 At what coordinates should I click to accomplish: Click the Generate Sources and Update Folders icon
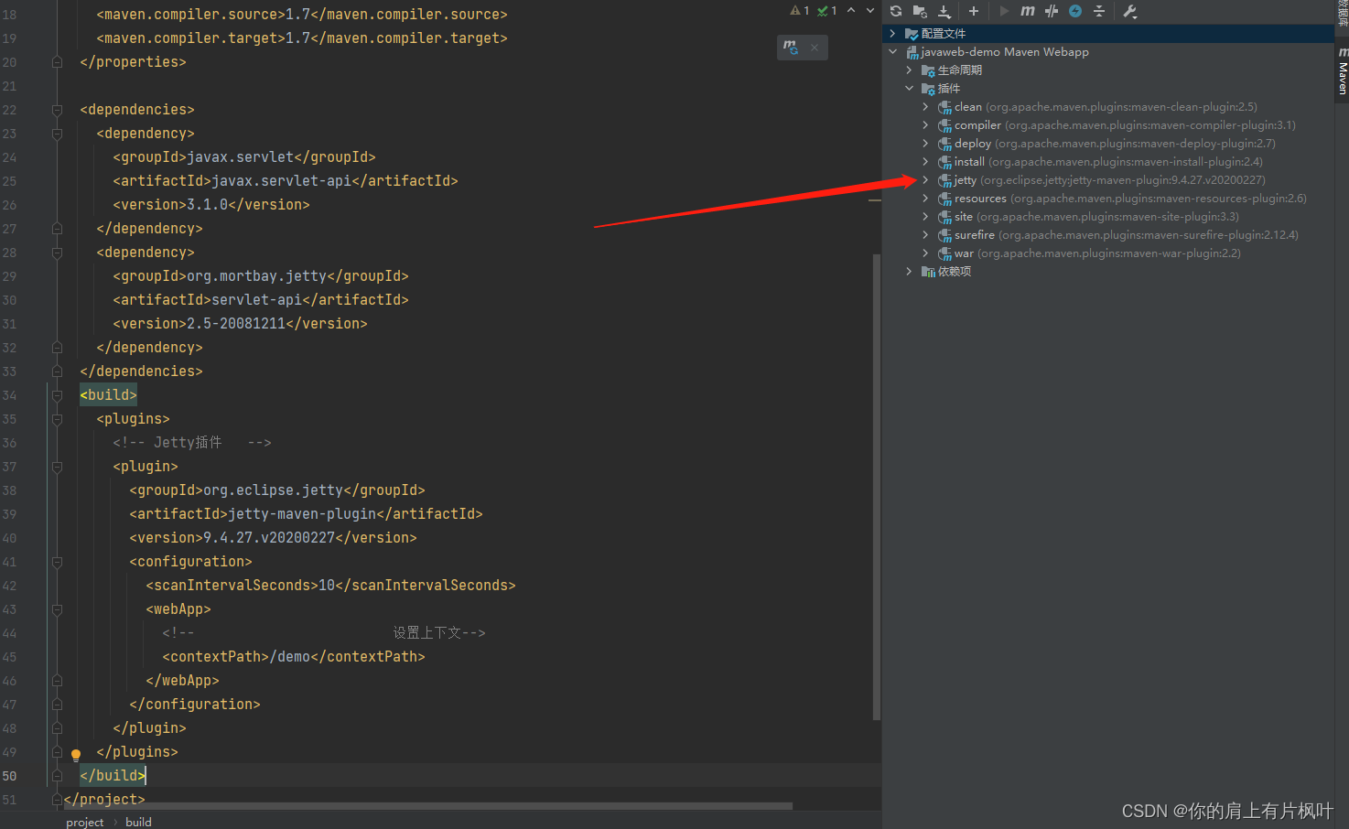919,11
